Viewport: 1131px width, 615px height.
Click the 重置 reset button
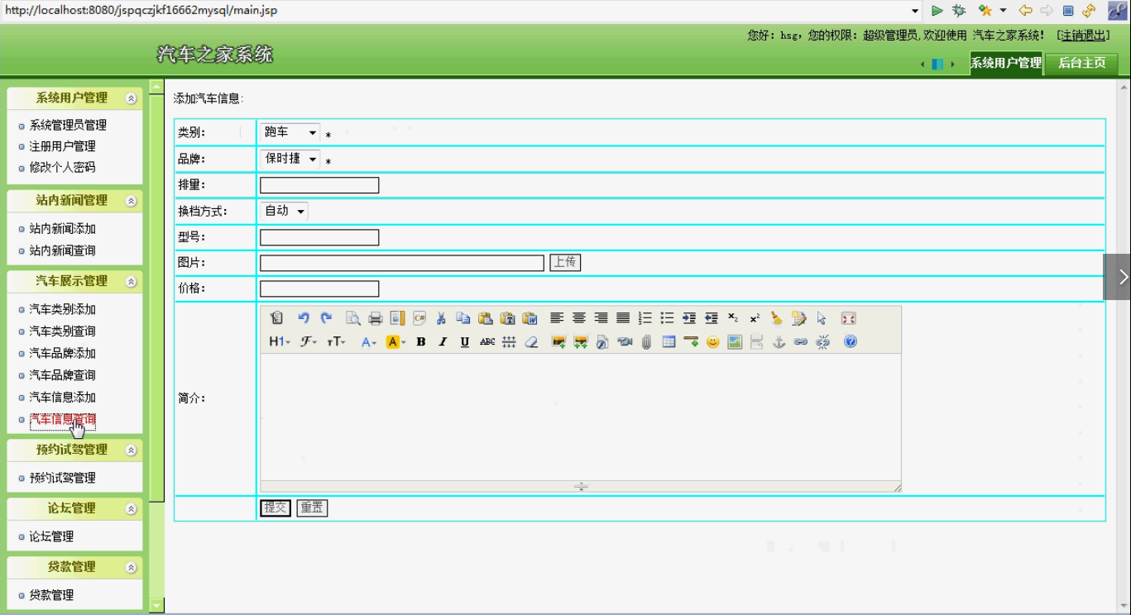point(312,508)
